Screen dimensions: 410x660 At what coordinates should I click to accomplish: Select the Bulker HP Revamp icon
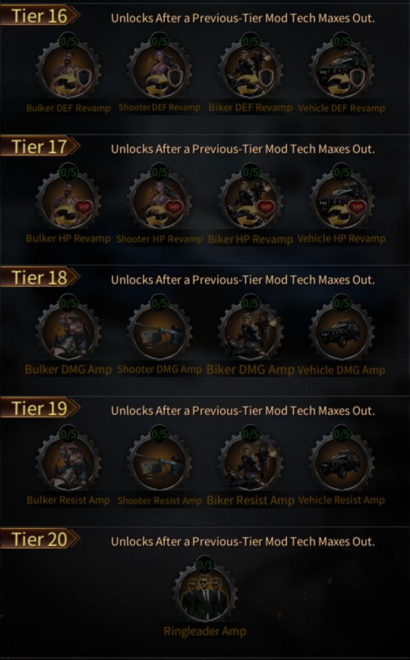point(68,200)
